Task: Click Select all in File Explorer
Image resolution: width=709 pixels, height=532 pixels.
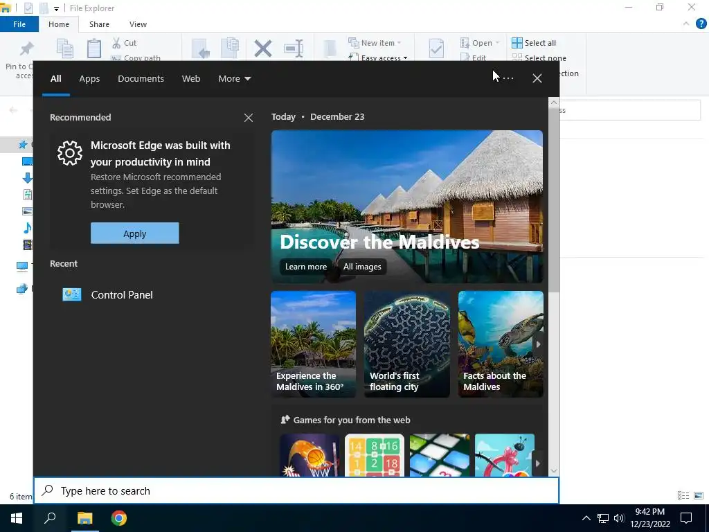Action: (534, 43)
